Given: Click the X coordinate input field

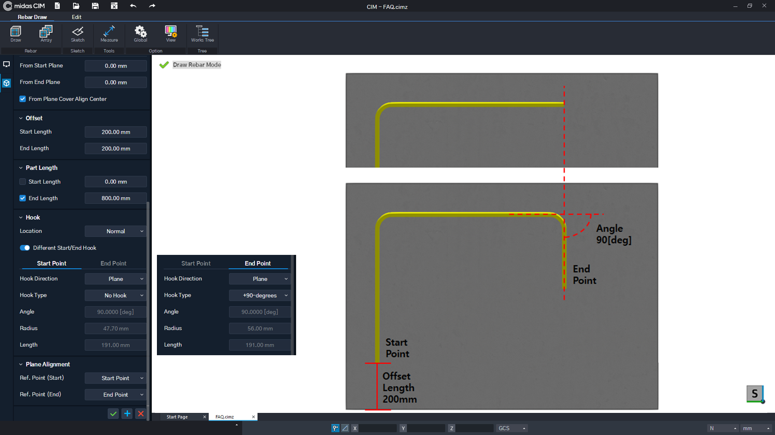Looking at the screenshot, I should (x=378, y=428).
